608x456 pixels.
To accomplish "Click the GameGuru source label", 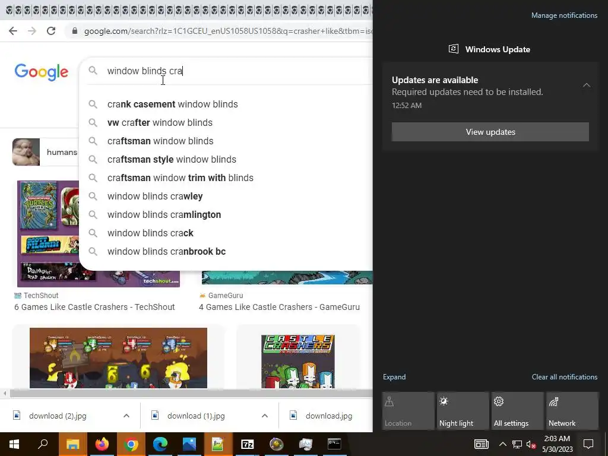I will [x=225, y=296].
